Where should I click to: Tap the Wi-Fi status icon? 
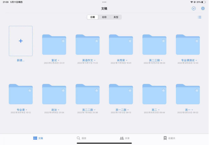tap(192, 2)
